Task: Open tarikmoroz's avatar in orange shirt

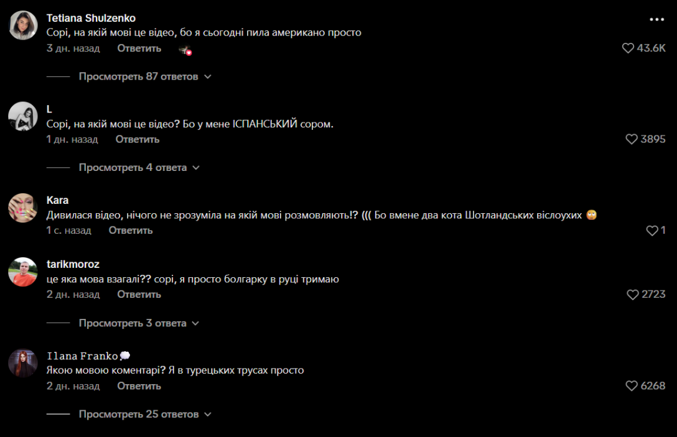Action: tap(23, 272)
